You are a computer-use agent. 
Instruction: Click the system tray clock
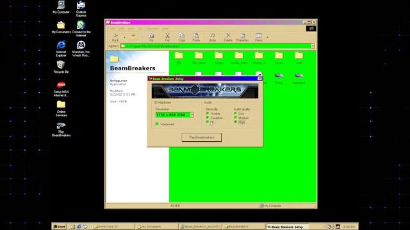click(348, 227)
